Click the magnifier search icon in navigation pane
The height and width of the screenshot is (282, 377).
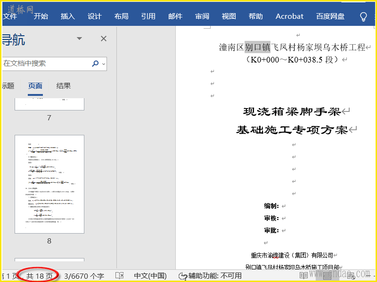click(x=95, y=63)
